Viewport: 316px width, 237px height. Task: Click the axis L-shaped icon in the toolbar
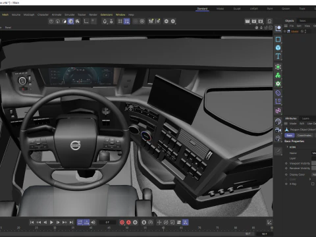coord(86,21)
